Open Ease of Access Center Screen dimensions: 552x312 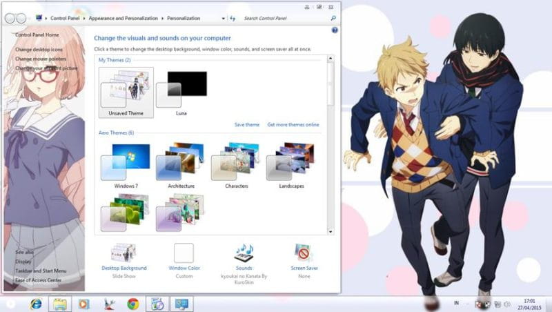(x=38, y=280)
